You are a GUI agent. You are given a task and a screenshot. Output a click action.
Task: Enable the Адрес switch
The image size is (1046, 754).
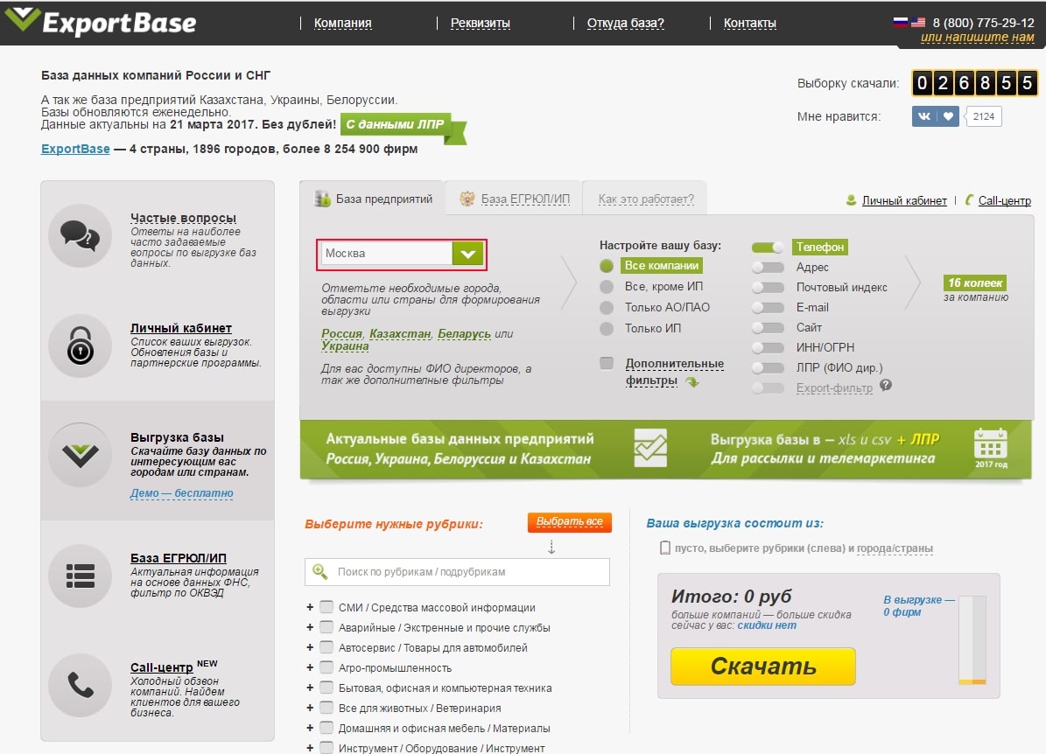(768, 268)
